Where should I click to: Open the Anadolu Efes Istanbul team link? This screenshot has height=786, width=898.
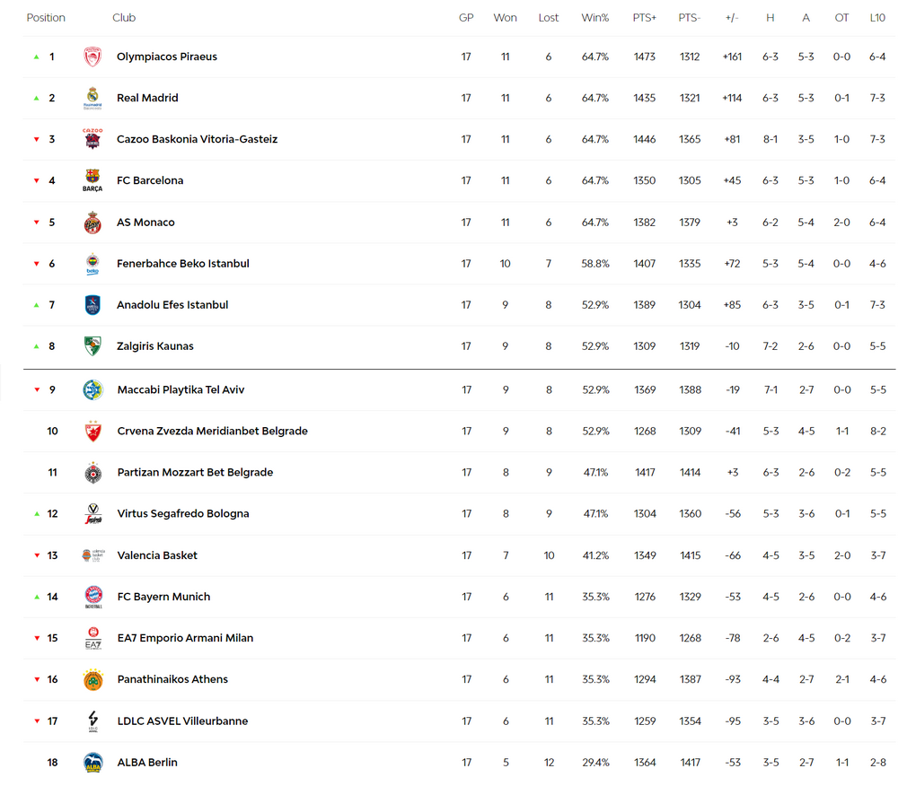(x=172, y=305)
